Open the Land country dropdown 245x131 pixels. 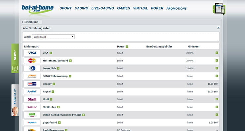click(x=53, y=37)
